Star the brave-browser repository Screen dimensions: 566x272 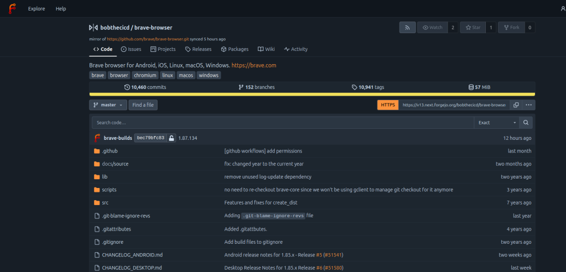click(x=473, y=27)
